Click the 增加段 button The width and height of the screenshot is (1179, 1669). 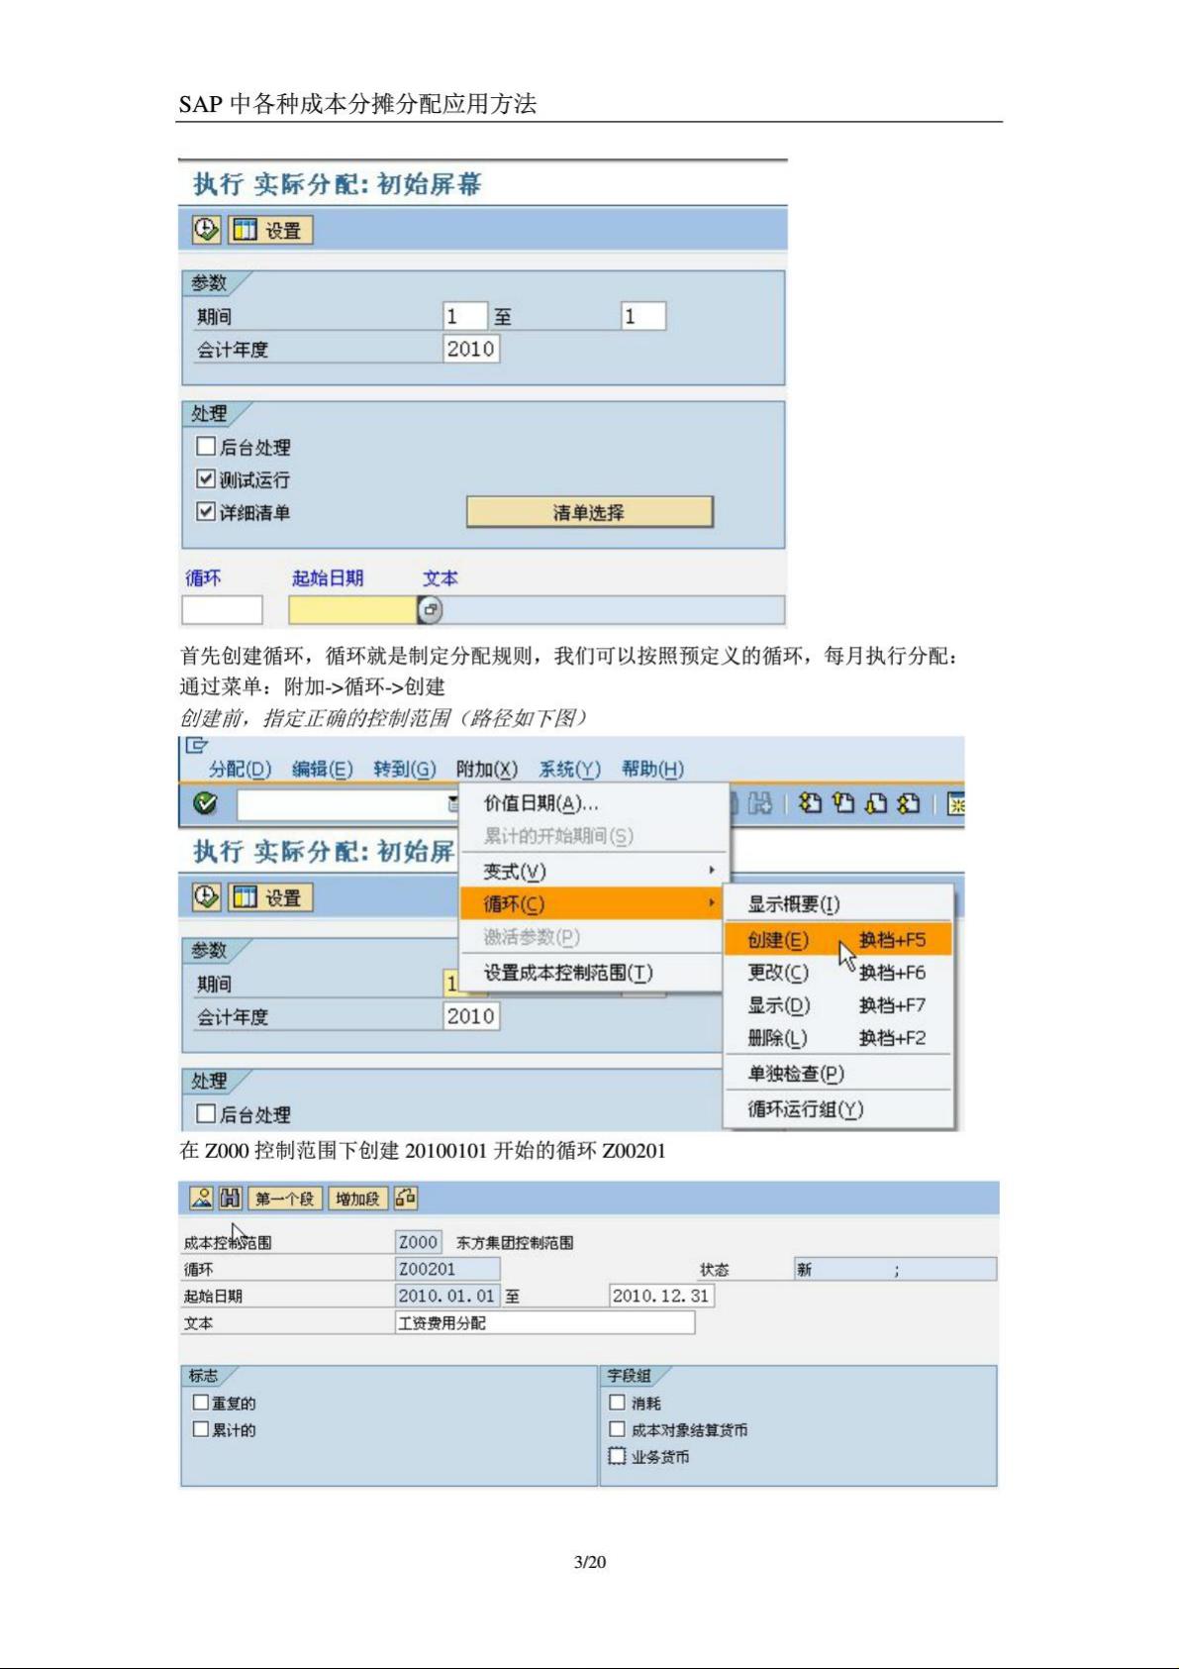click(357, 1199)
